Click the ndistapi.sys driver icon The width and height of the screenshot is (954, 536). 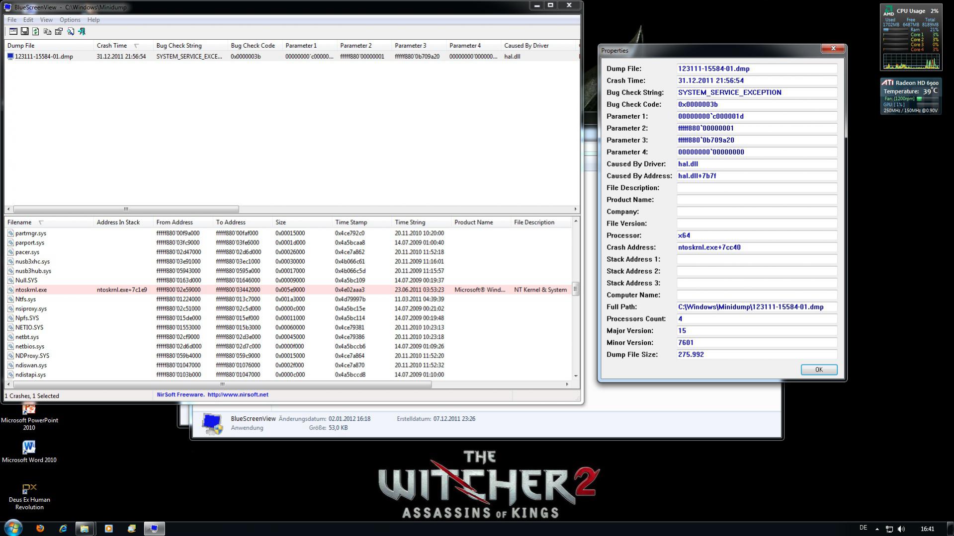point(10,375)
